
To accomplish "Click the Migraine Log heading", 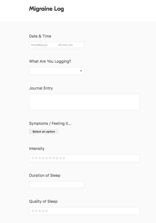I will [x=46, y=9].
